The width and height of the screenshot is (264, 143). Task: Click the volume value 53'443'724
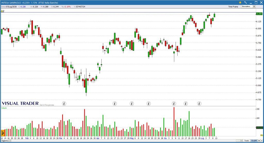coord(80,7)
